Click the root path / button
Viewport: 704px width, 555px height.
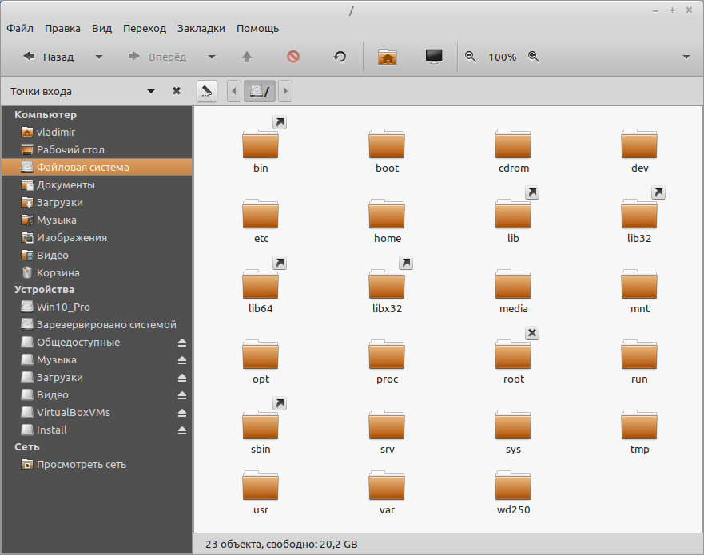pyautogui.click(x=259, y=90)
